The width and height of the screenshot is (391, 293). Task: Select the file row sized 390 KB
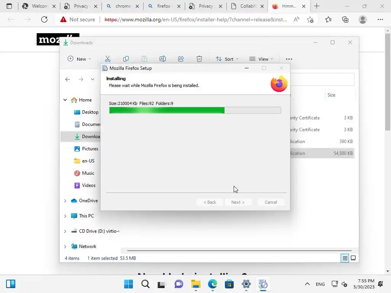coord(322,141)
